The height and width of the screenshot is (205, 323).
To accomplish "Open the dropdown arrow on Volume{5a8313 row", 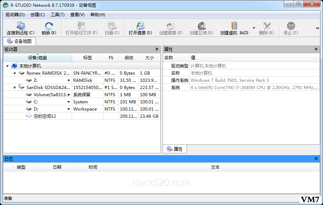I will pyautogui.click(x=69, y=95).
